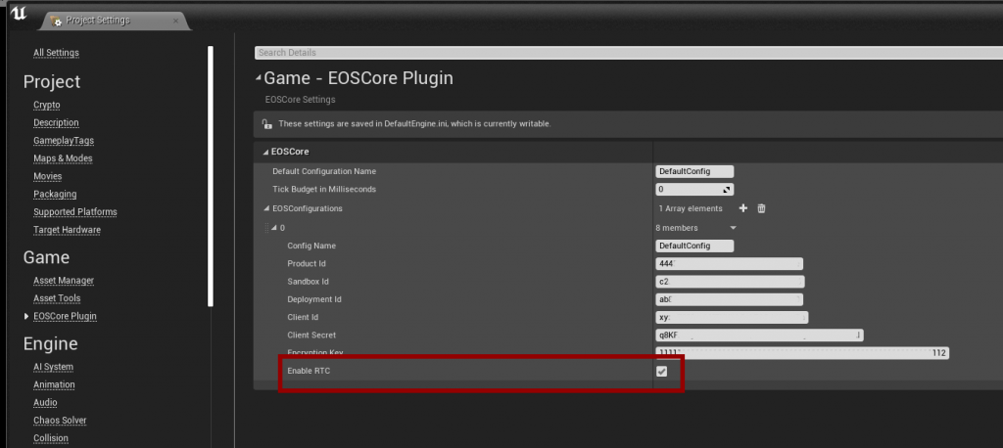Add a new EOSConfigurations array element
Screen dimensions: 1003x448
coord(742,208)
